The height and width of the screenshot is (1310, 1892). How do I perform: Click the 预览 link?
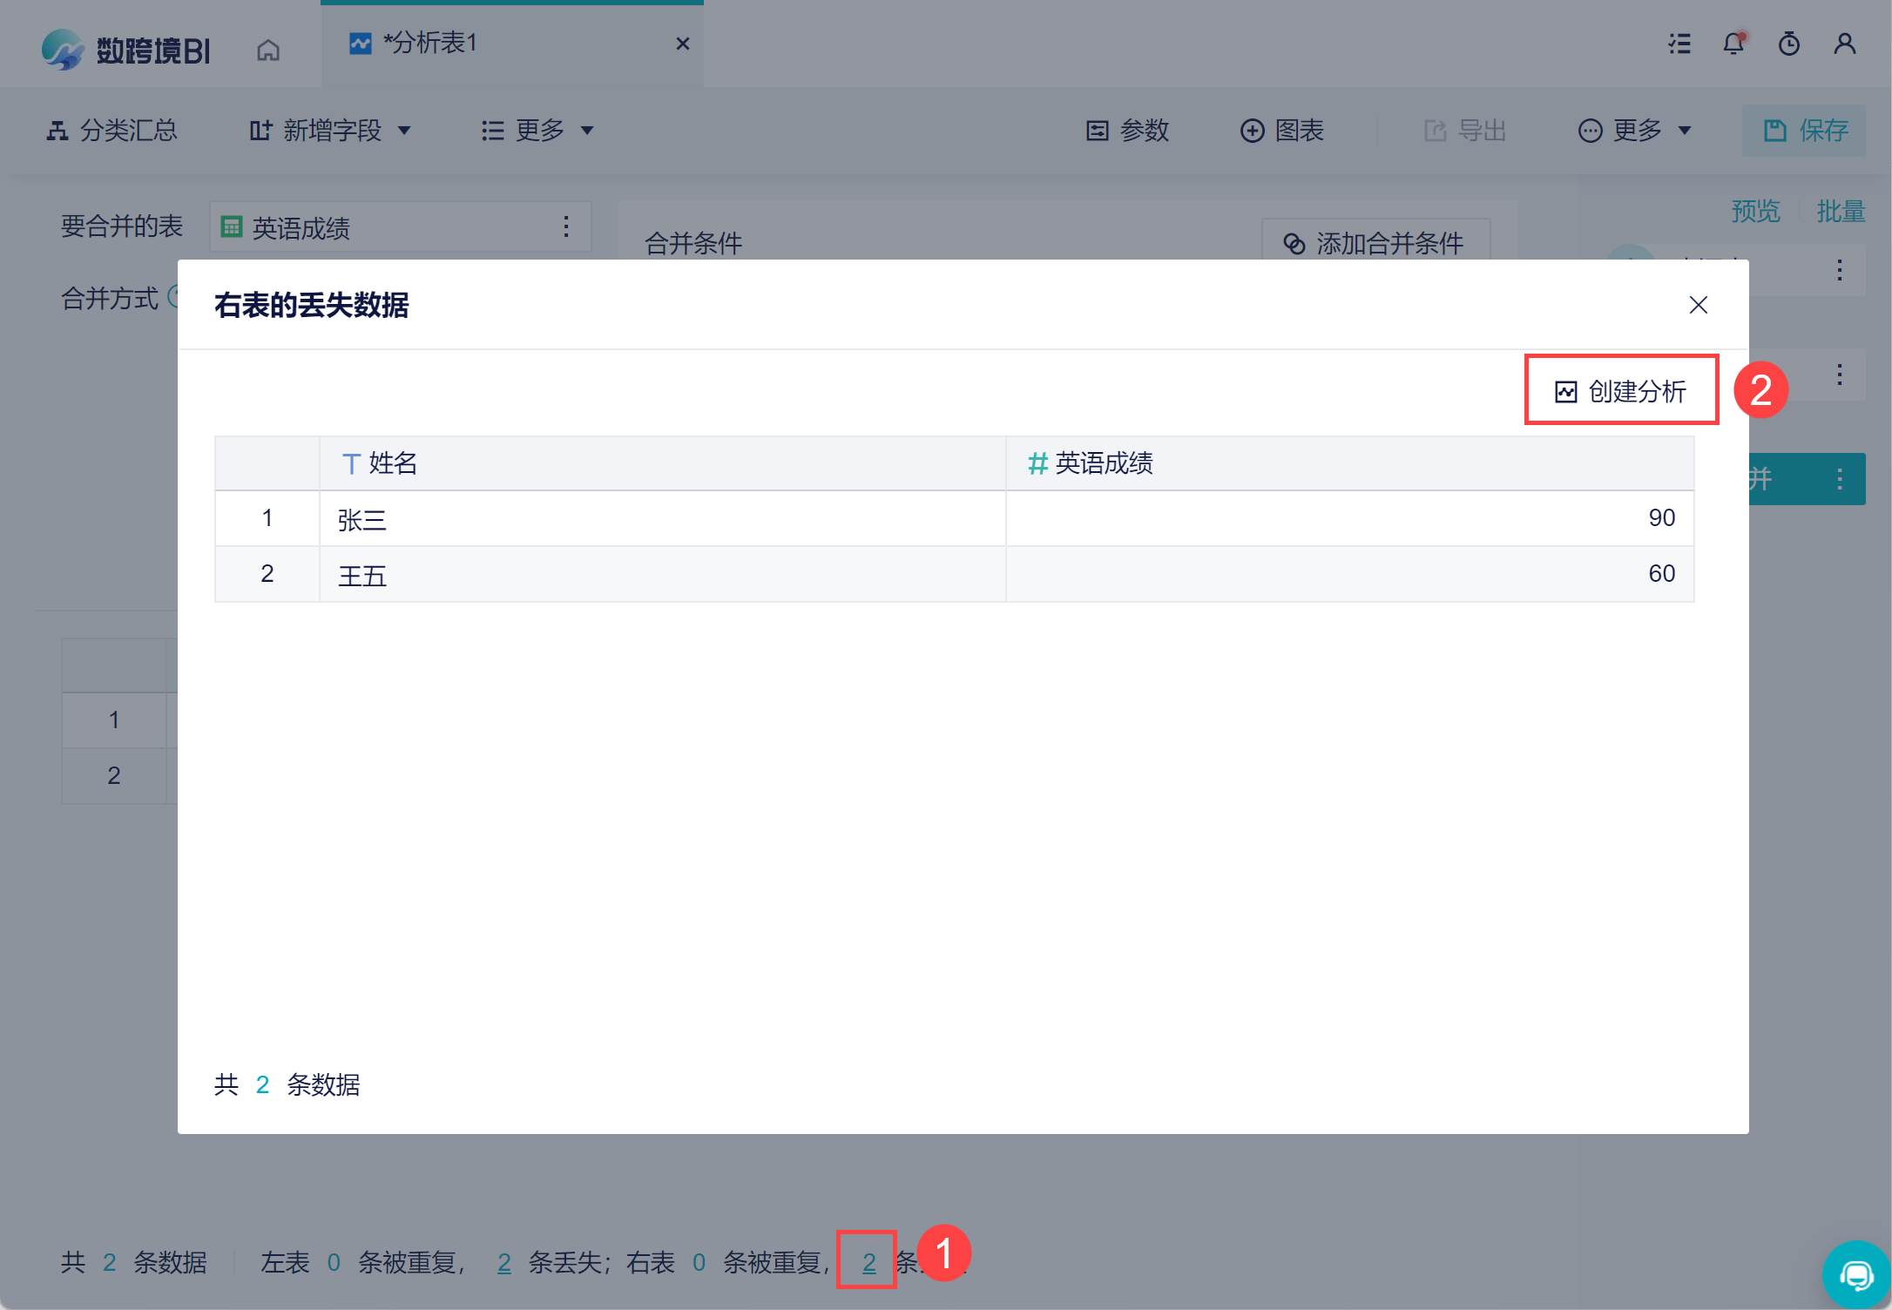[1755, 212]
